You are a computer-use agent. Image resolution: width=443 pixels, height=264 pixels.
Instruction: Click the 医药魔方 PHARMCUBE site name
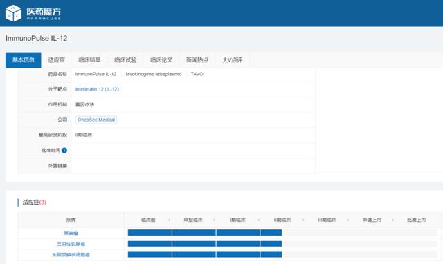[x=44, y=14]
